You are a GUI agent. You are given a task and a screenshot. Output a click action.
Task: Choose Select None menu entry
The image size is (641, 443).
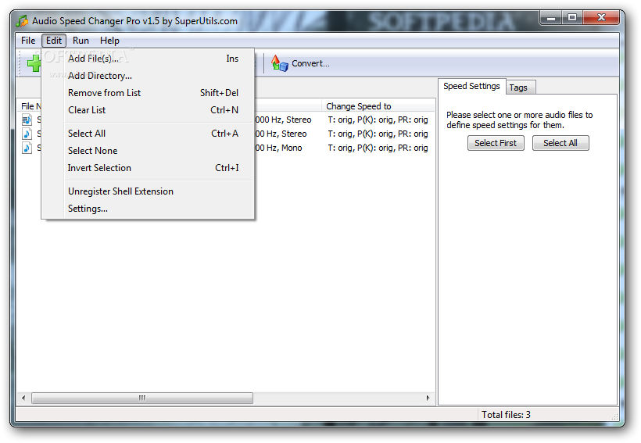point(148,150)
